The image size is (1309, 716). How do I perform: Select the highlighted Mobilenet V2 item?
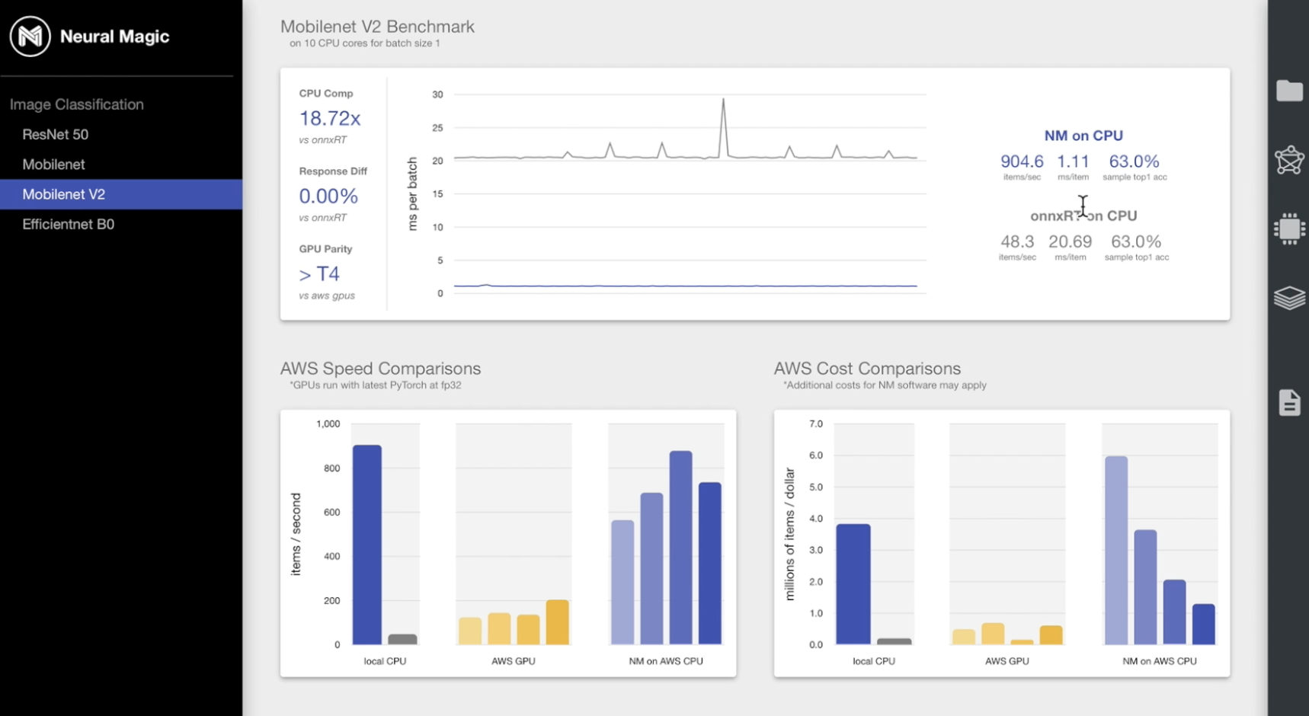tap(121, 194)
